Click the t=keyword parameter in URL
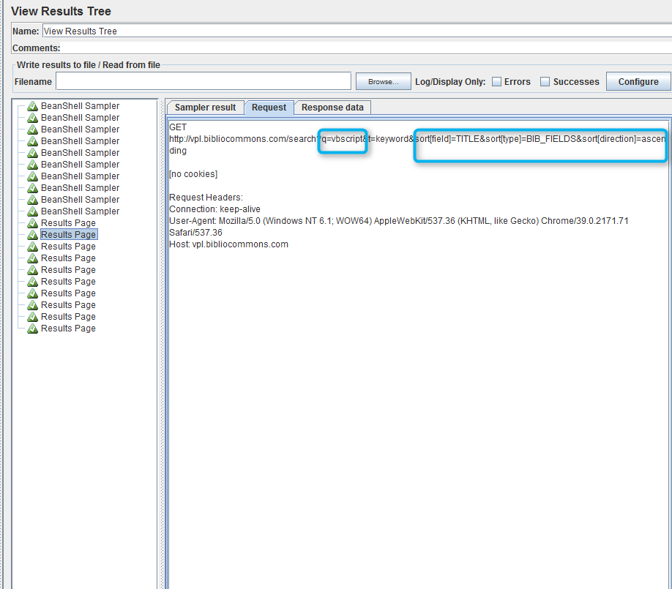The width and height of the screenshot is (672, 589). (388, 139)
